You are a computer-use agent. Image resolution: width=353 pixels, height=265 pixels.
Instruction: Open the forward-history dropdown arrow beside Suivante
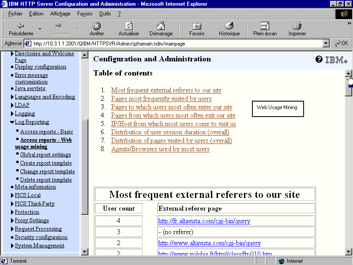78,29
